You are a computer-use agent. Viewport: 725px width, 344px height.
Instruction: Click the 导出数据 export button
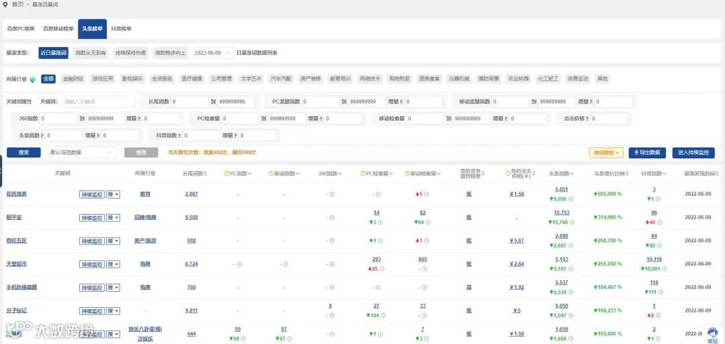[x=647, y=152]
